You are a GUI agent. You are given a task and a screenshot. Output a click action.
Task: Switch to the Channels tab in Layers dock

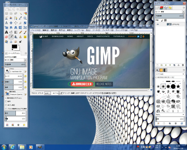(161, 8)
